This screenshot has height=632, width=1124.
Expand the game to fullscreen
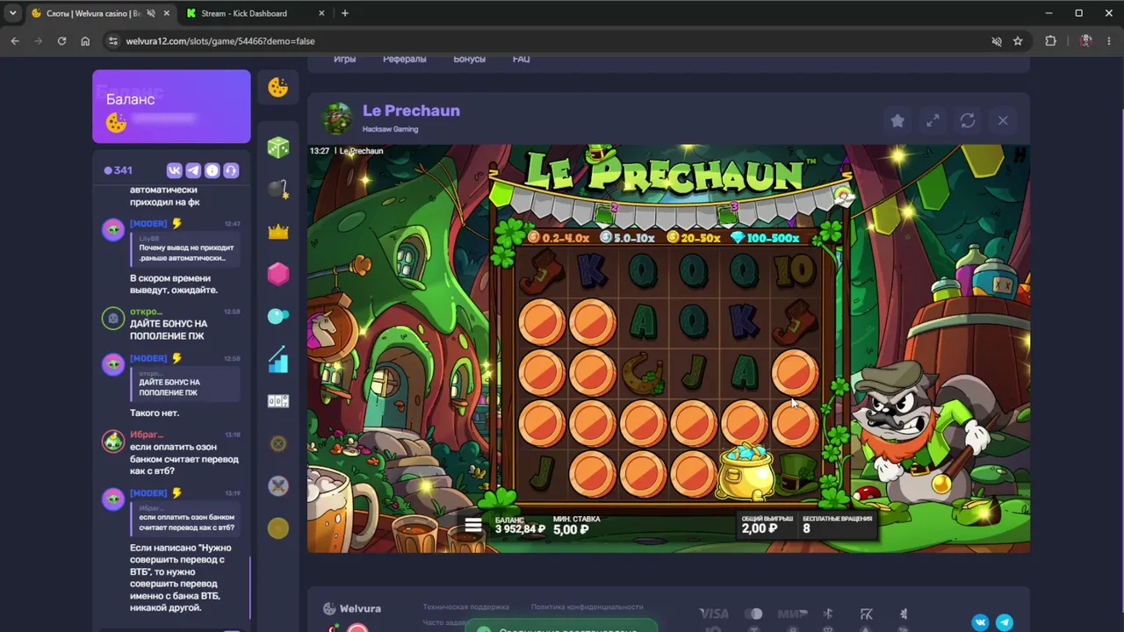pos(933,120)
